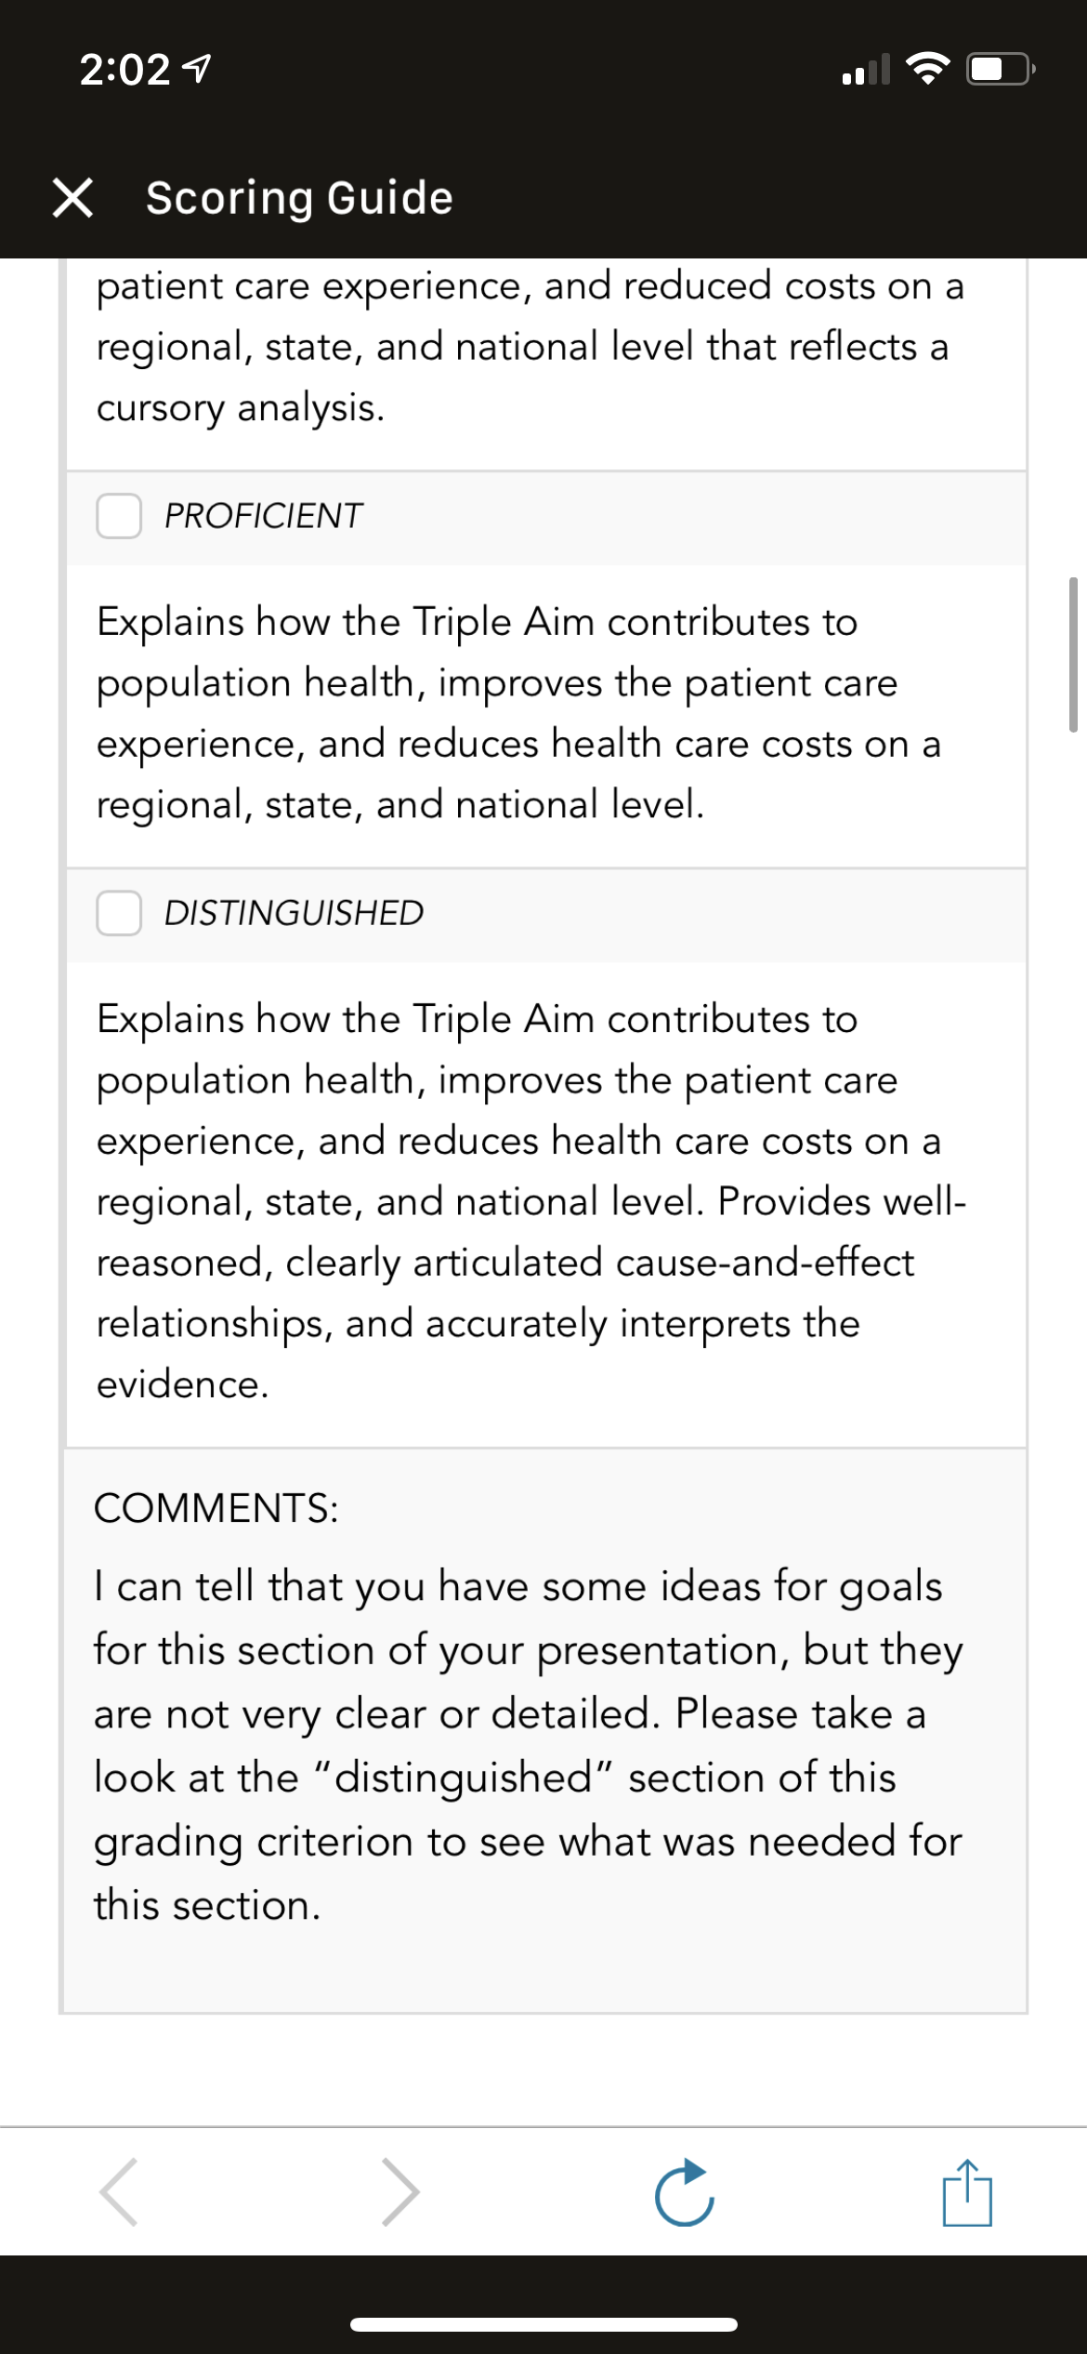Image resolution: width=1087 pixels, height=2354 pixels.
Task: Tap the browser back arrow
Action: tap(119, 2192)
